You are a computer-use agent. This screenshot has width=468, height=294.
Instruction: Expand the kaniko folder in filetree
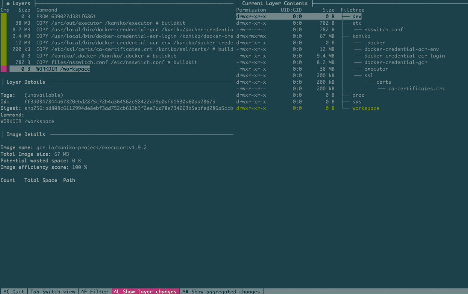[361, 36]
